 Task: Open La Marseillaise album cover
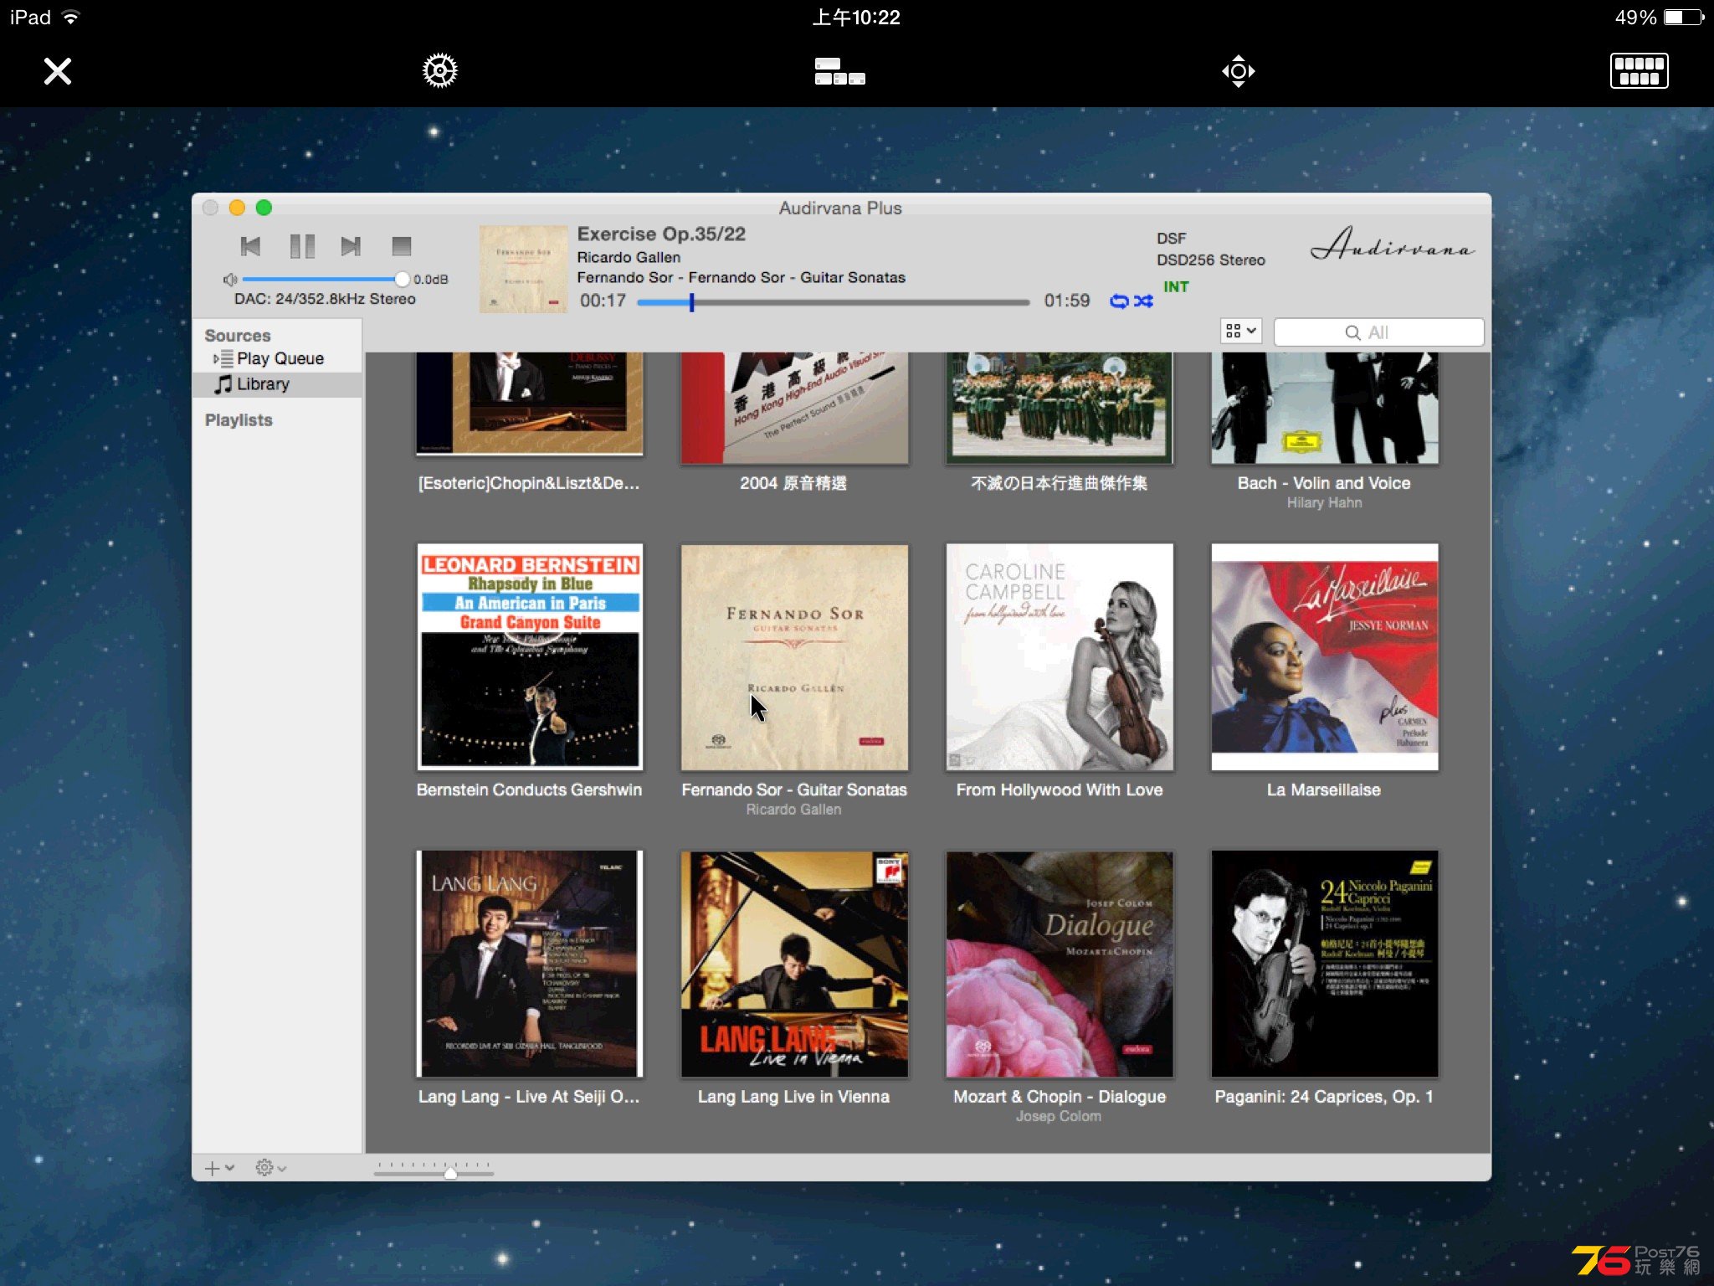[1325, 657]
